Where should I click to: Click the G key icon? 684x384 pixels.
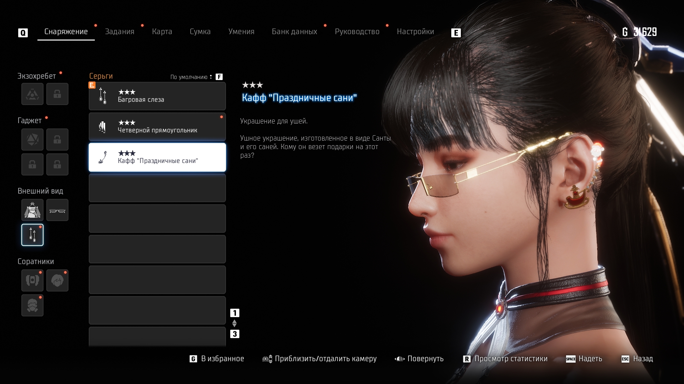(193, 359)
